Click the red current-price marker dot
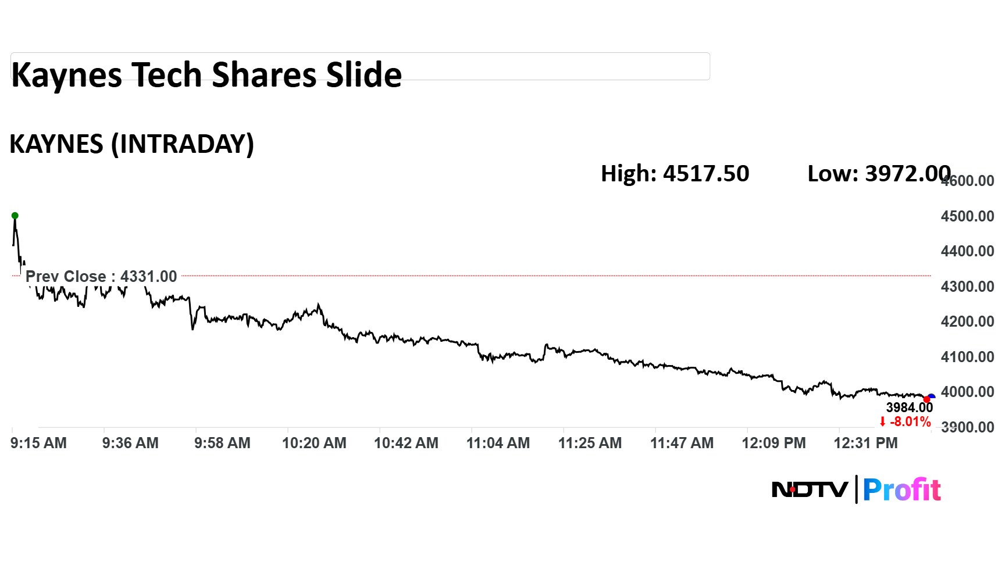 coord(926,399)
